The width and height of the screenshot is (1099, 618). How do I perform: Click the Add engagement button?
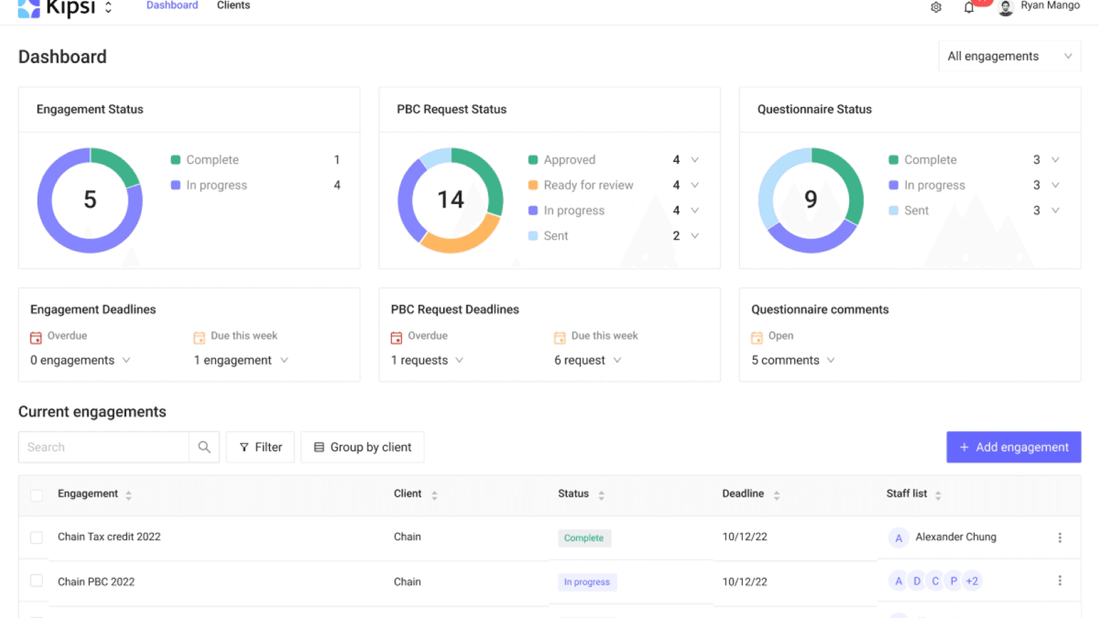click(1013, 447)
